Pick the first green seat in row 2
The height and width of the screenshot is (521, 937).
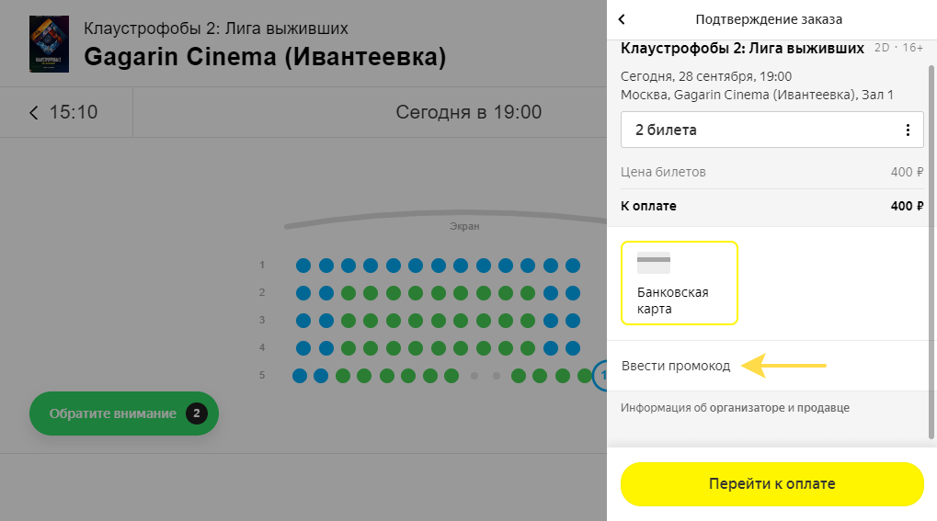(x=349, y=293)
